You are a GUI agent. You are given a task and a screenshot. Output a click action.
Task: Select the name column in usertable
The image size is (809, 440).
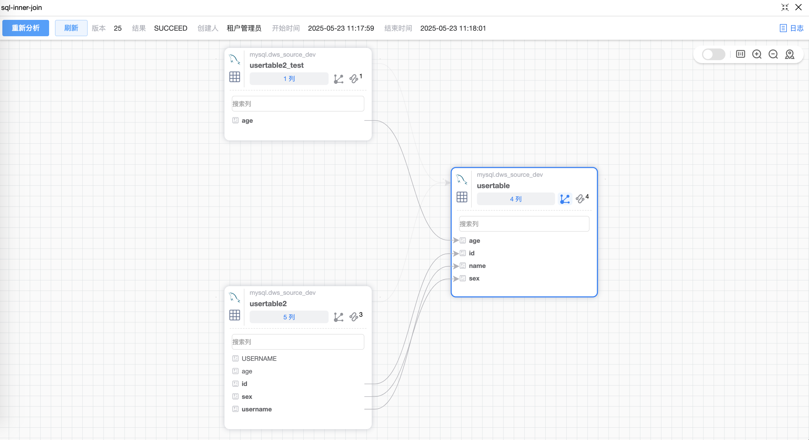pyautogui.click(x=477, y=266)
